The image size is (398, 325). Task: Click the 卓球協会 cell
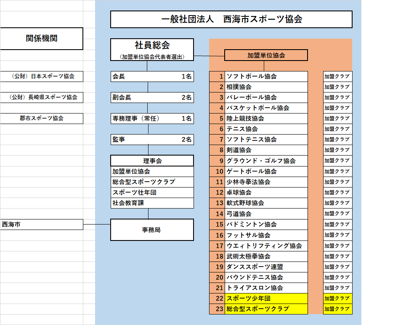point(266,193)
